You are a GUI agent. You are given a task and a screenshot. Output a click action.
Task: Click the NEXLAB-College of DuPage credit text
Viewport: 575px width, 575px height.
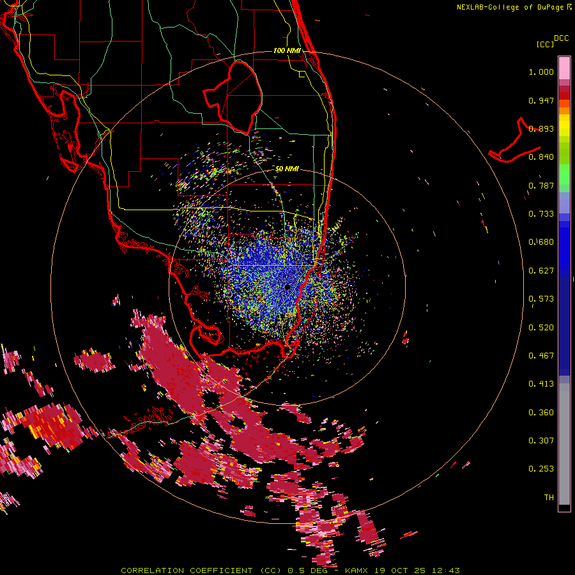click(x=510, y=7)
